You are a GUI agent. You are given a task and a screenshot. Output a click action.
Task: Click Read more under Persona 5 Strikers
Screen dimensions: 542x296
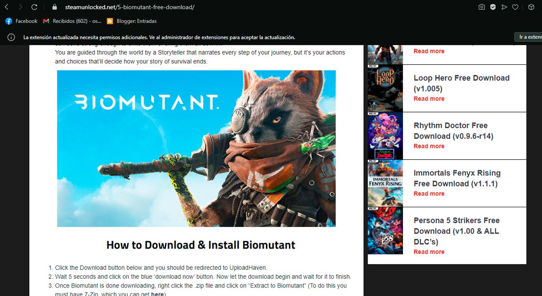(429, 252)
